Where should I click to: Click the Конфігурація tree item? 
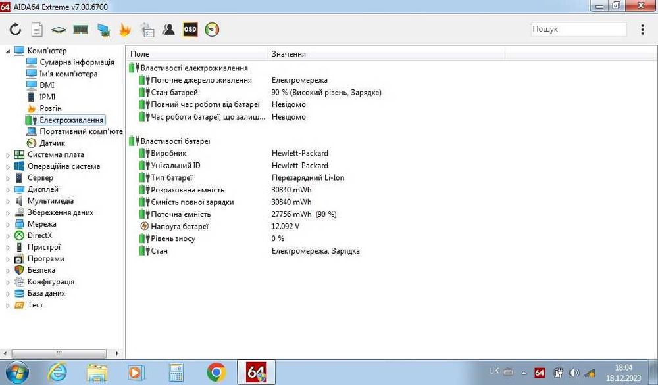(51, 282)
